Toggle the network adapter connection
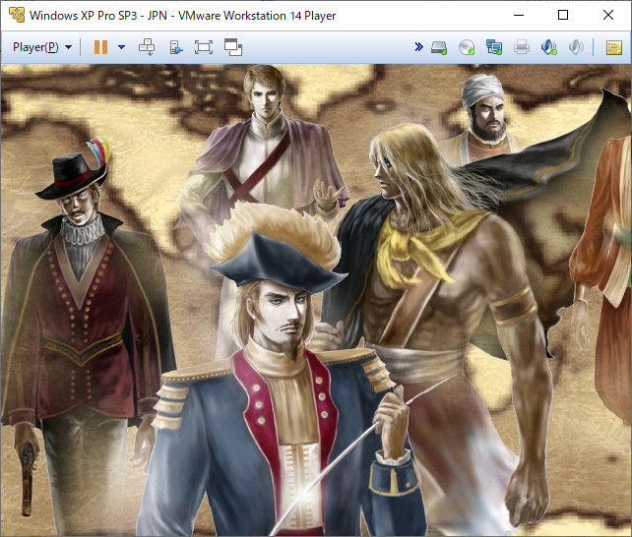The height and width of the screenshot is (537, 632). coord(494,47)
